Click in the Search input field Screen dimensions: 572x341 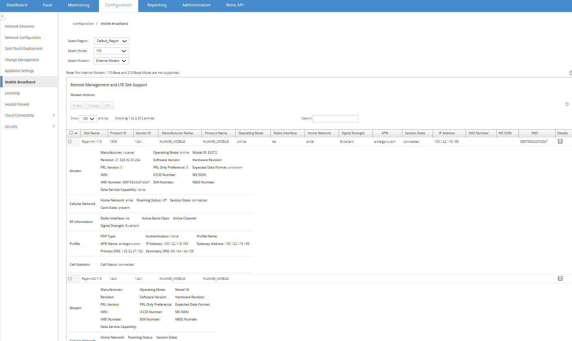coord(335,119)
